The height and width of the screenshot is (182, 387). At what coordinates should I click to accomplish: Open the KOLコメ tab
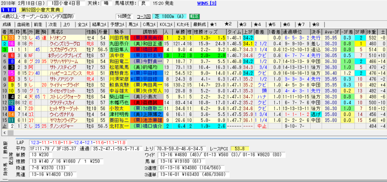[x=165, y=25]
